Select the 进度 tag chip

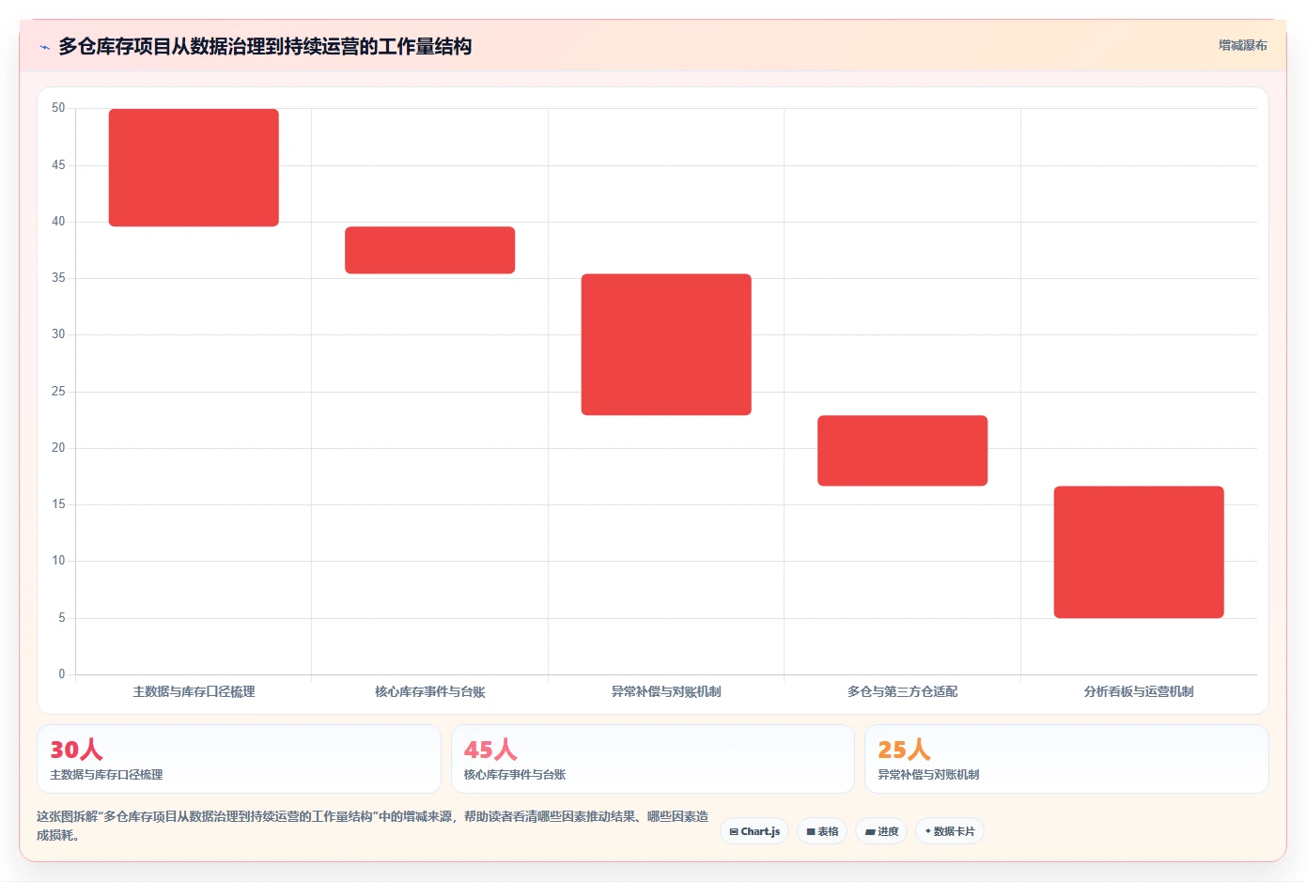coord(881,831)
